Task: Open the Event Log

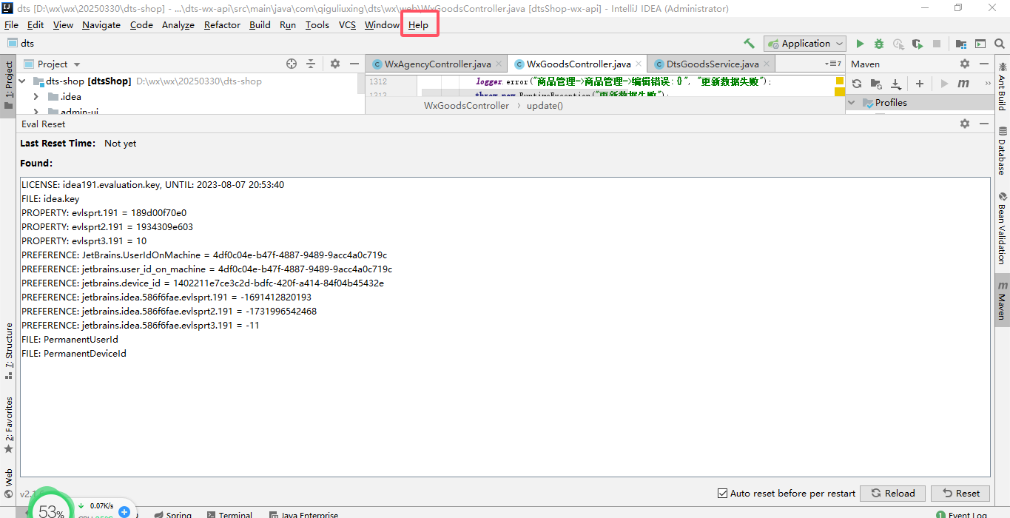Action: tap(962, 514)
